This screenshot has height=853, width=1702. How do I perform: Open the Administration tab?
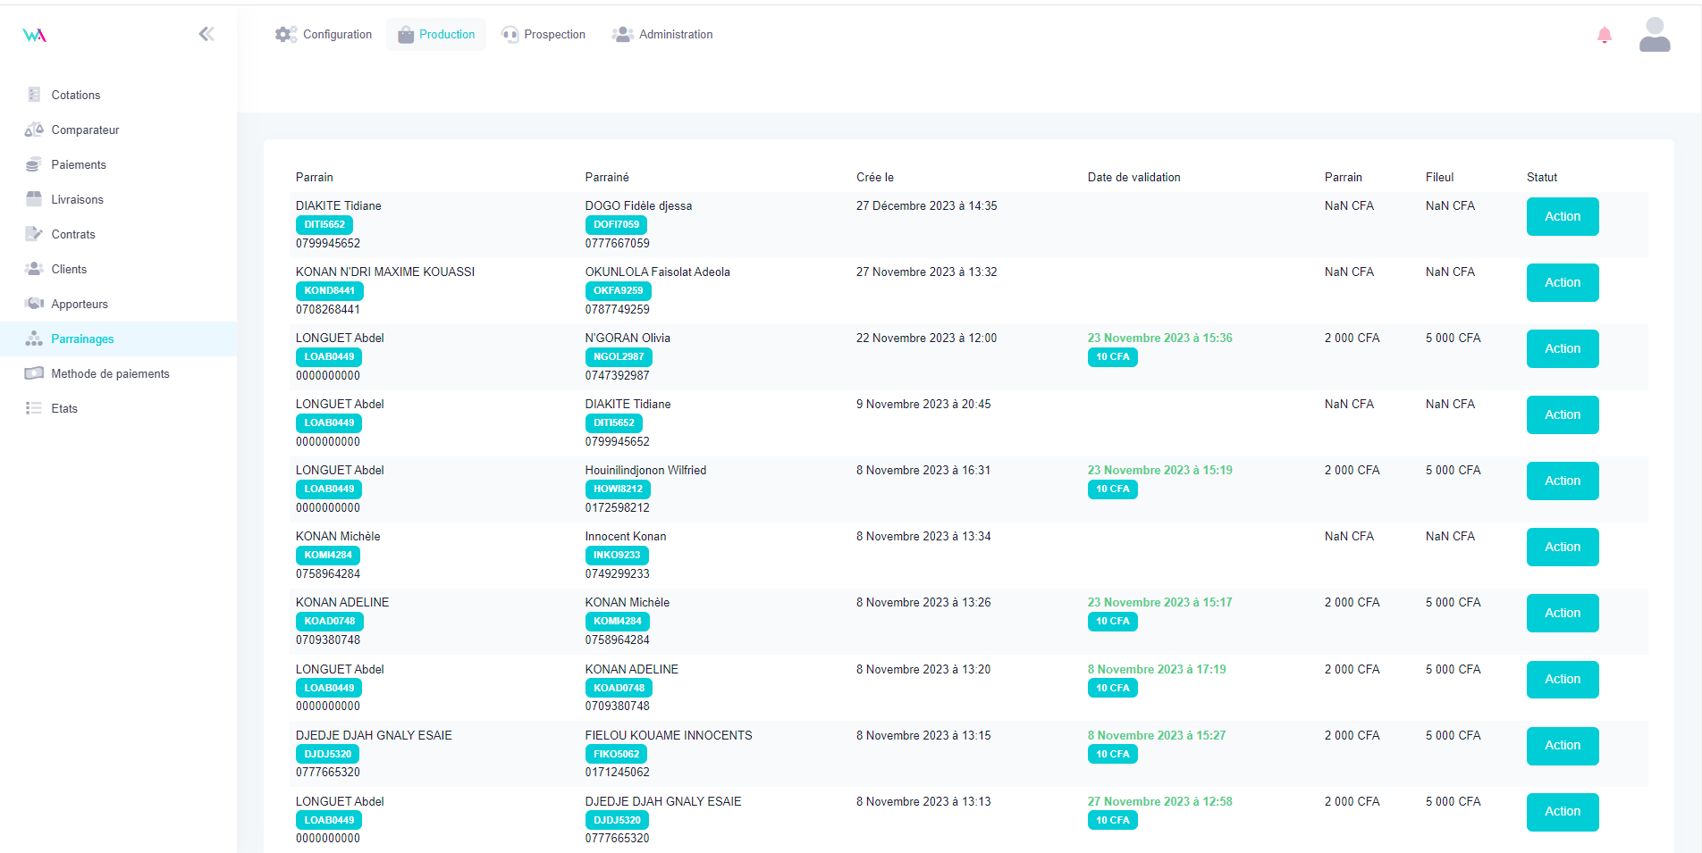coord(662,35)
